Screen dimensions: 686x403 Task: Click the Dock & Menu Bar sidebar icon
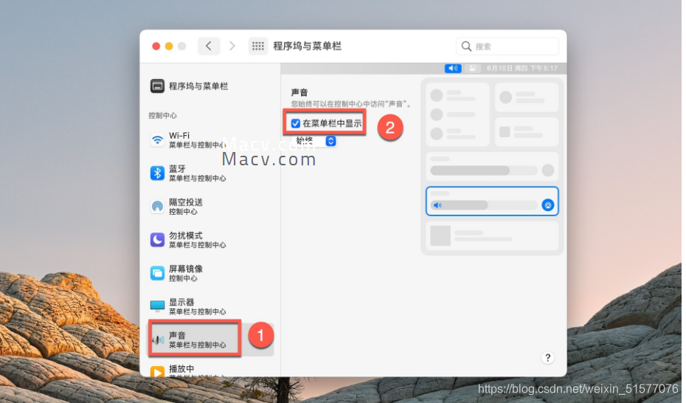(x=158, y=86)
